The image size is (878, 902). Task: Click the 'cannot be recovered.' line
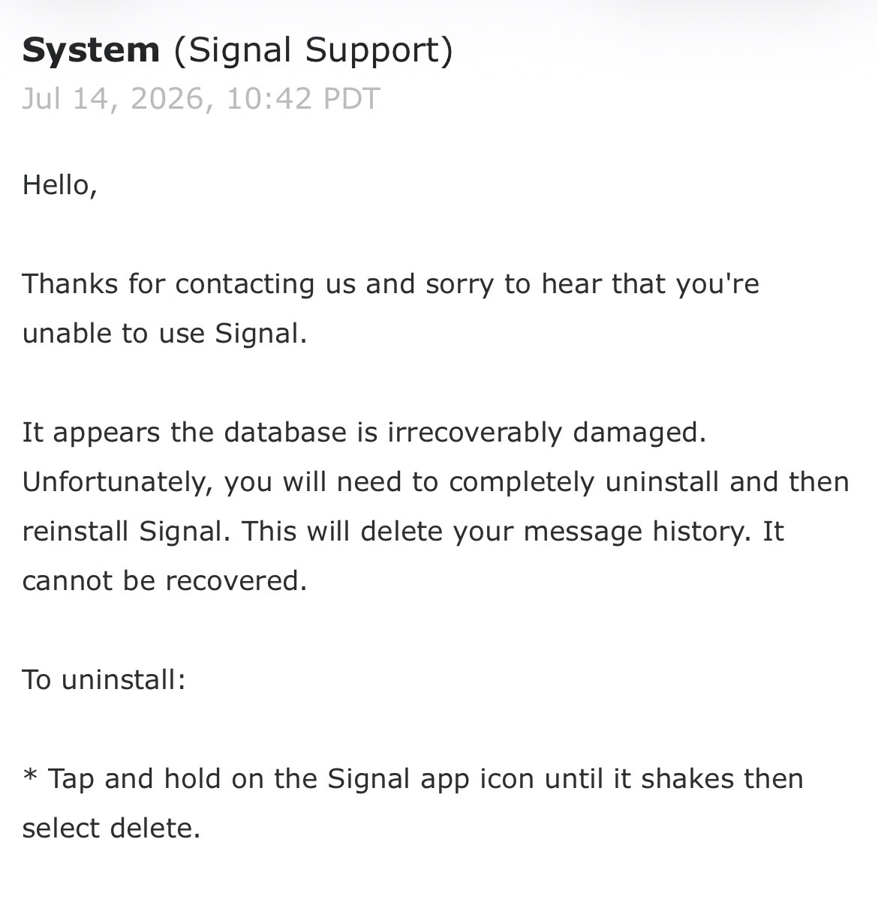point(165,581)
